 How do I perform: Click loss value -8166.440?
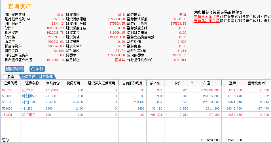234,96
